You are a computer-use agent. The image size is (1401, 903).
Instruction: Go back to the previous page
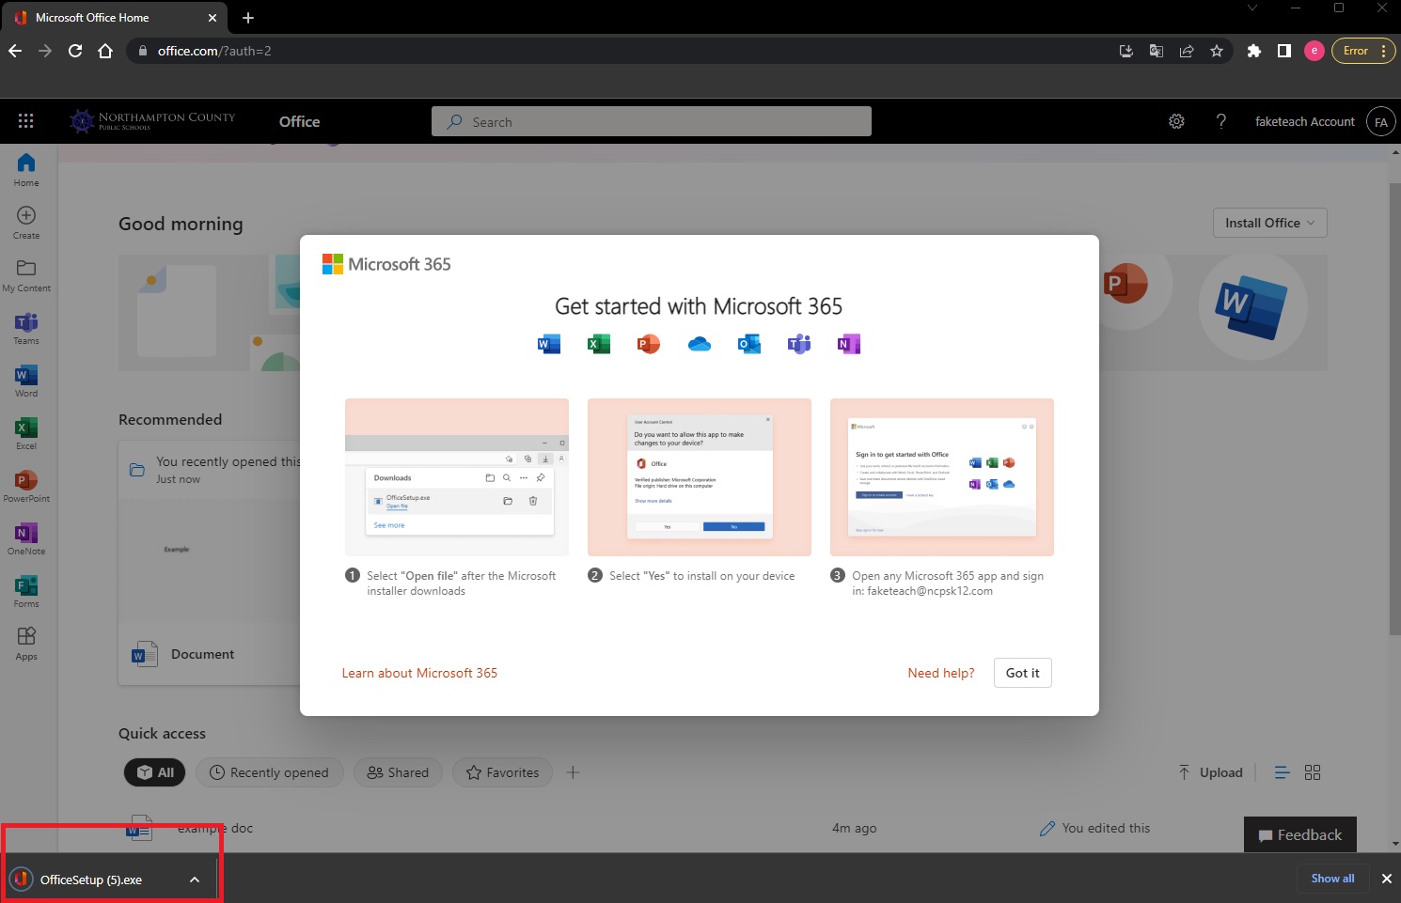15,51
